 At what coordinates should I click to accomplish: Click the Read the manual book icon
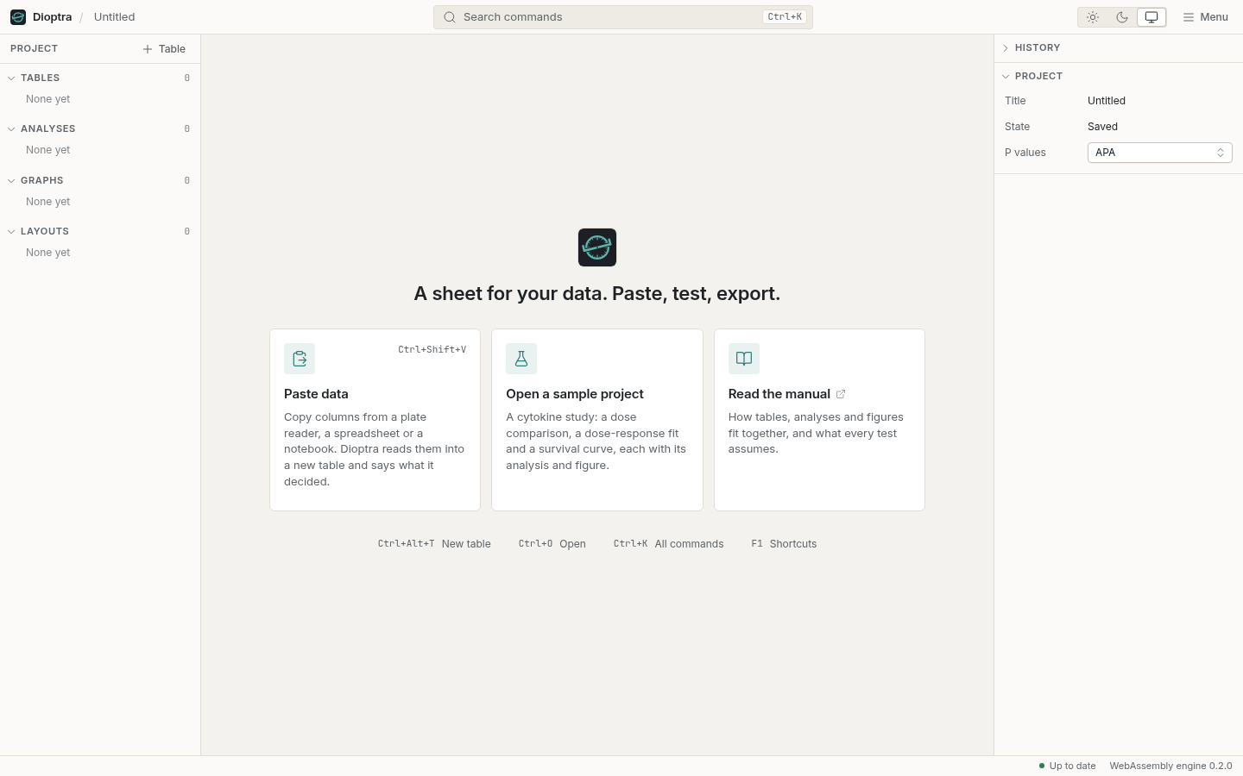click(x=744, y=359)
